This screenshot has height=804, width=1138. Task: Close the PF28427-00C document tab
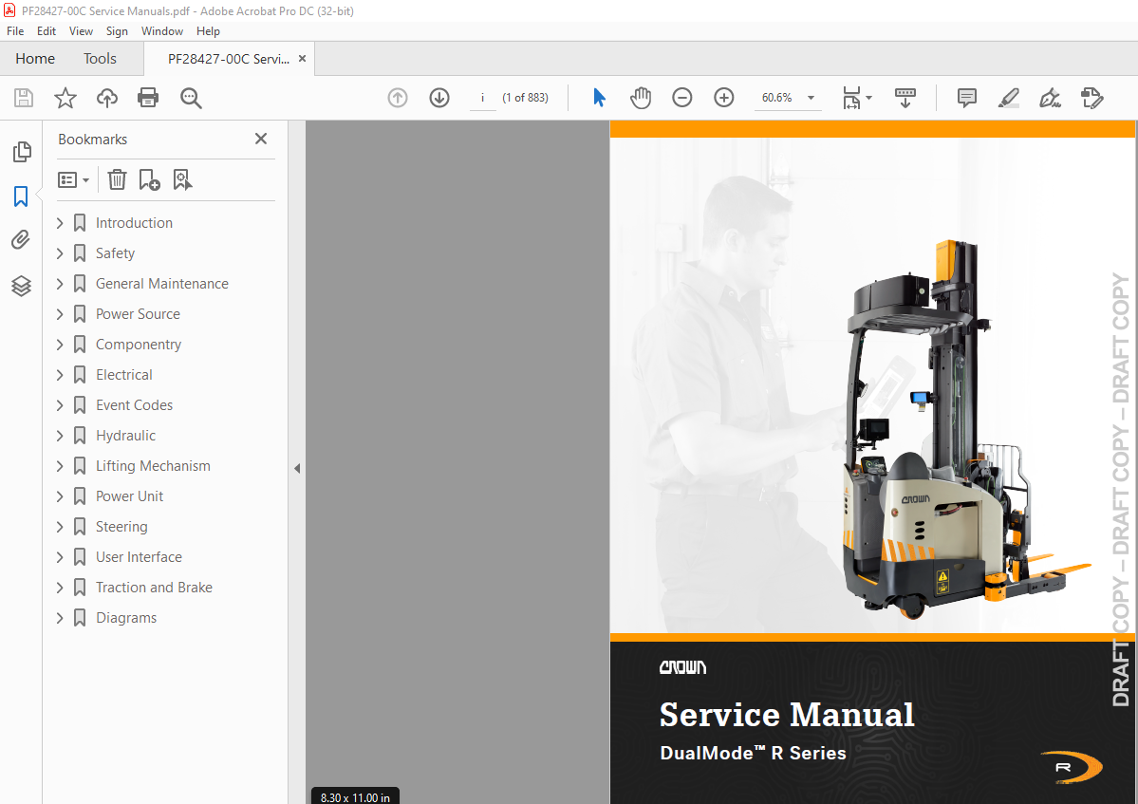pos(303,59)
